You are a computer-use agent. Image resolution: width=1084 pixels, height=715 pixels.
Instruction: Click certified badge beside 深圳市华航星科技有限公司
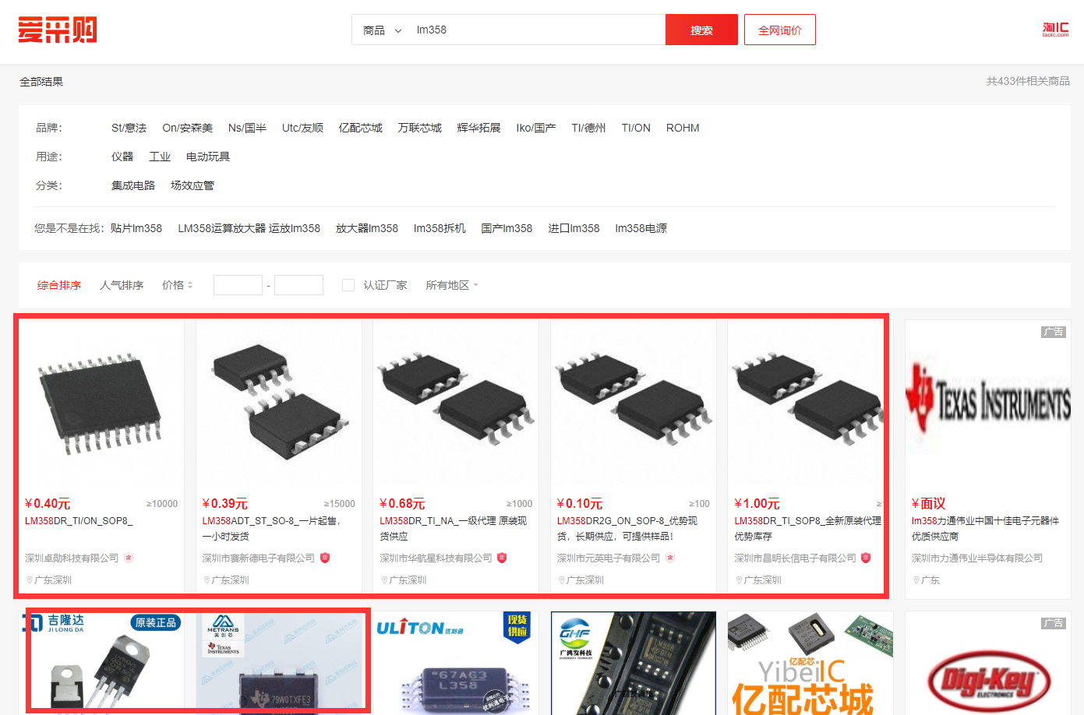(502, 558)
